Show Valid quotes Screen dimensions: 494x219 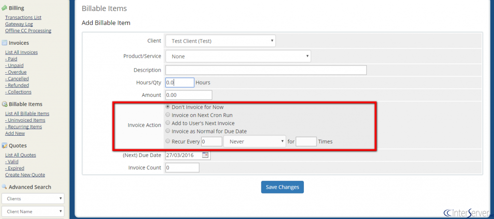(12, 162)
